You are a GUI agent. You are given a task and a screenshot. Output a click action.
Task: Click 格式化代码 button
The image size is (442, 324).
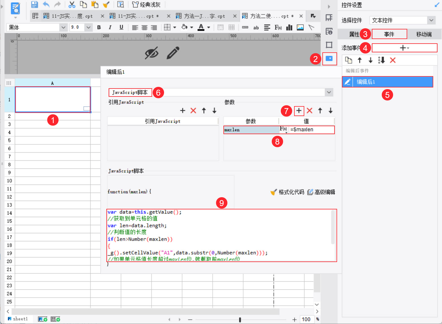point(287,192)
